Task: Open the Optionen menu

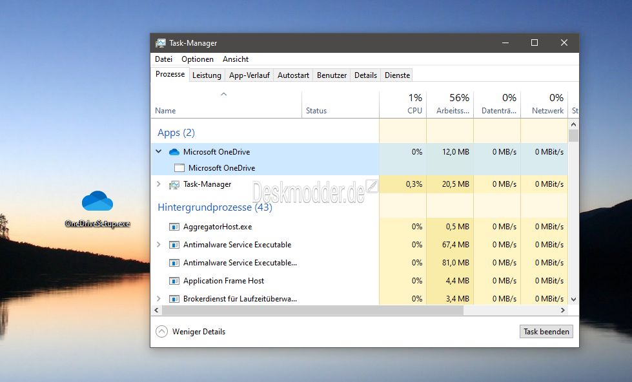Action: coord(198,59)
